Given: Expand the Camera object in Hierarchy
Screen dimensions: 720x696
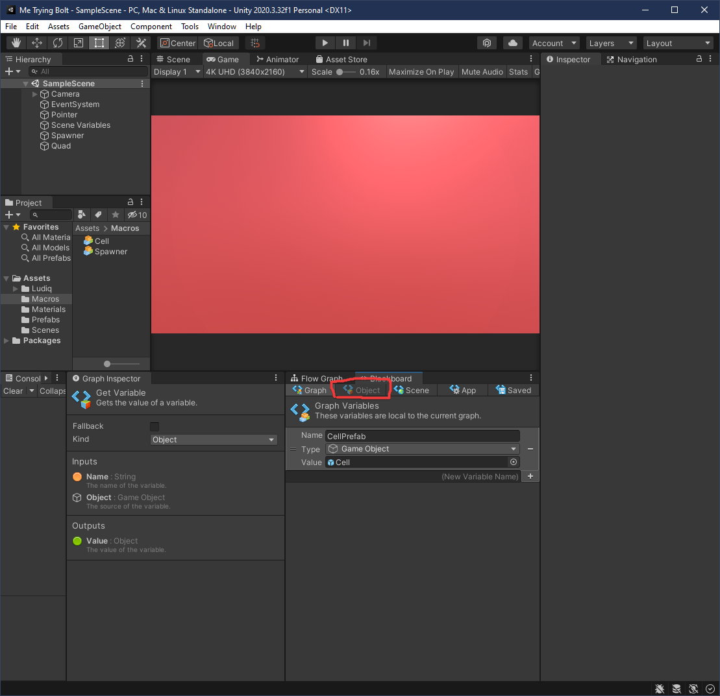Looking at the screenshot, I should (x=35, y=94).
